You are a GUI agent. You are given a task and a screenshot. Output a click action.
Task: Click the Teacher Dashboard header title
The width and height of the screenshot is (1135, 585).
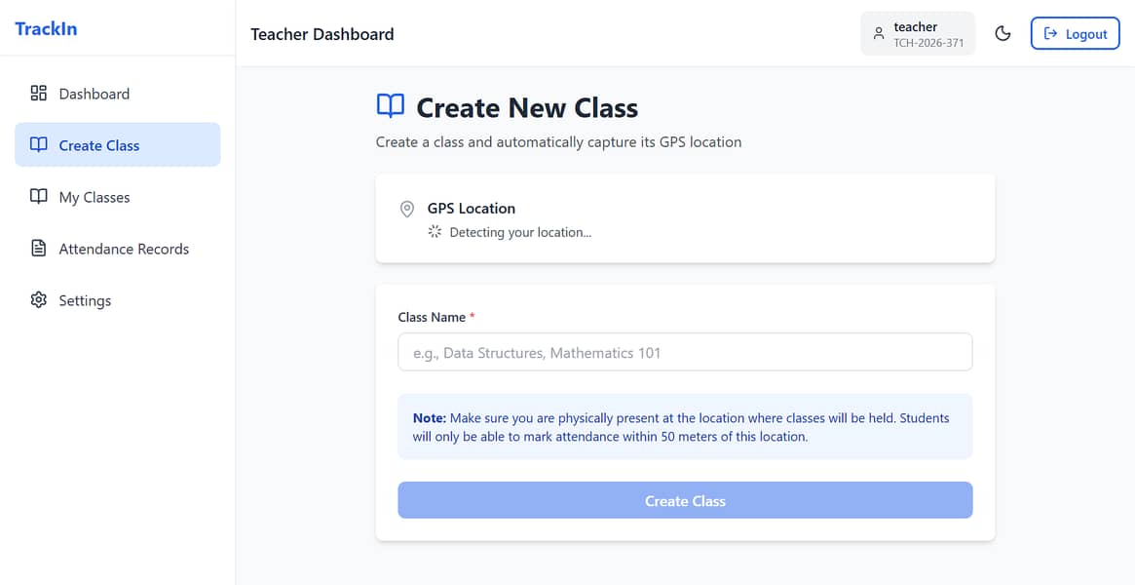pyautogui.click(x=322, y=34)
